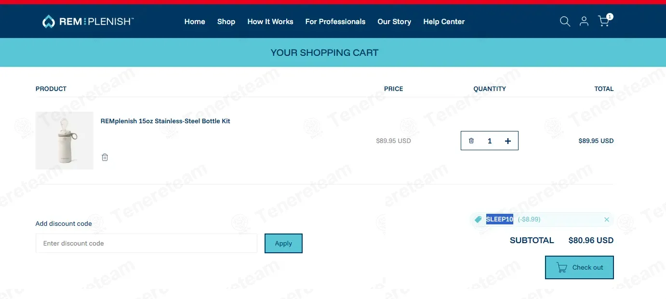Go to the Home menu item
Viewport: 666px width, 299px height.
click(x=195, y=22)
